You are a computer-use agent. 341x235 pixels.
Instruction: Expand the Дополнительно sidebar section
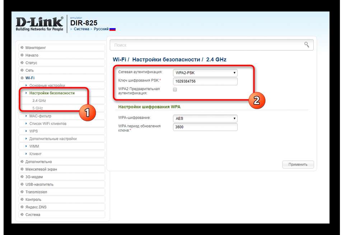pos(62,162)
